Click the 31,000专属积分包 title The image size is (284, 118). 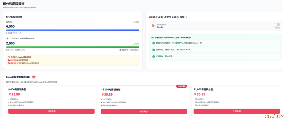click(x=203, y=89)
